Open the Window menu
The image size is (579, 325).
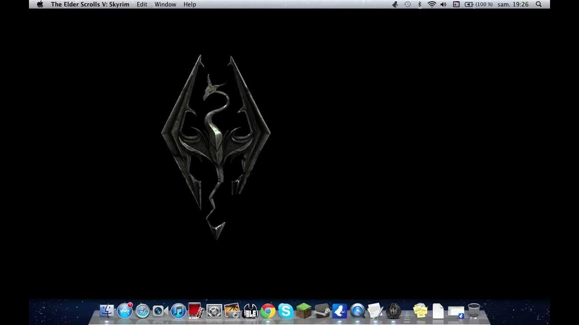[x=165, y=4]
